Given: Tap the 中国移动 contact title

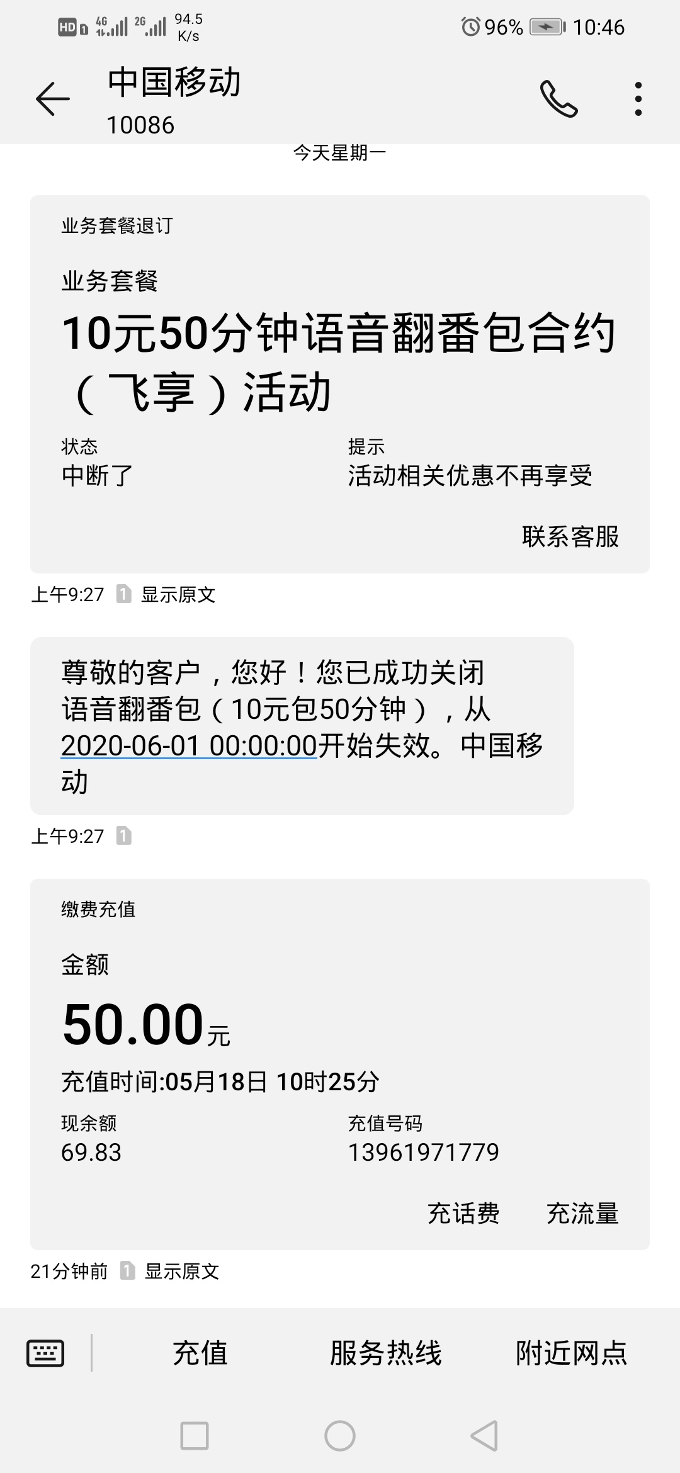Looking at the screenshot, I should click(174, 82).
